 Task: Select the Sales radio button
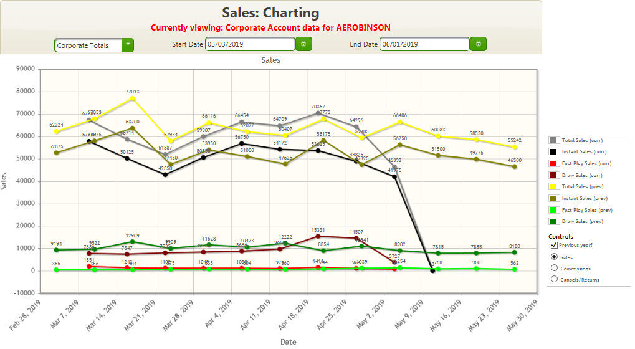554,257
